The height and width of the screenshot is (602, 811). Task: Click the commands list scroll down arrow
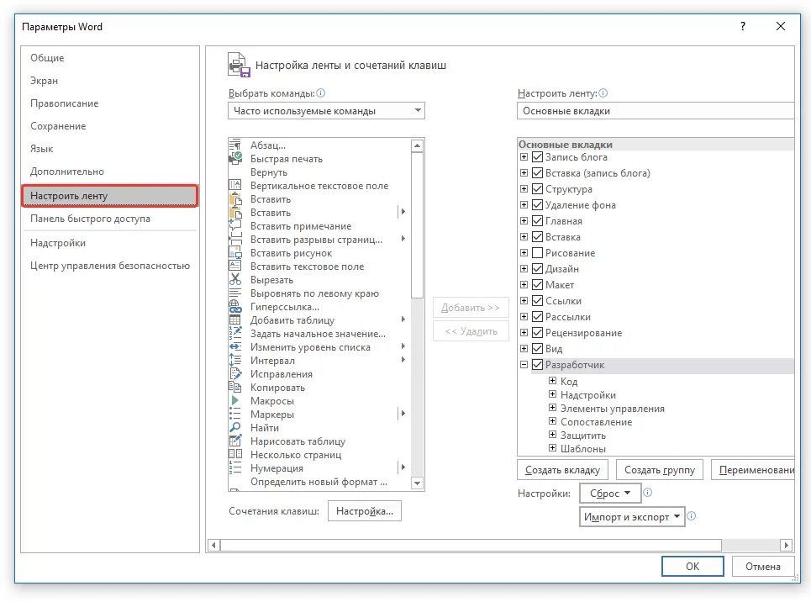click(417, 483)
